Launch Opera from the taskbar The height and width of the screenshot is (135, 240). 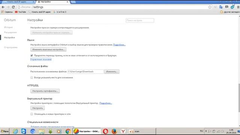tap(105, 131)
